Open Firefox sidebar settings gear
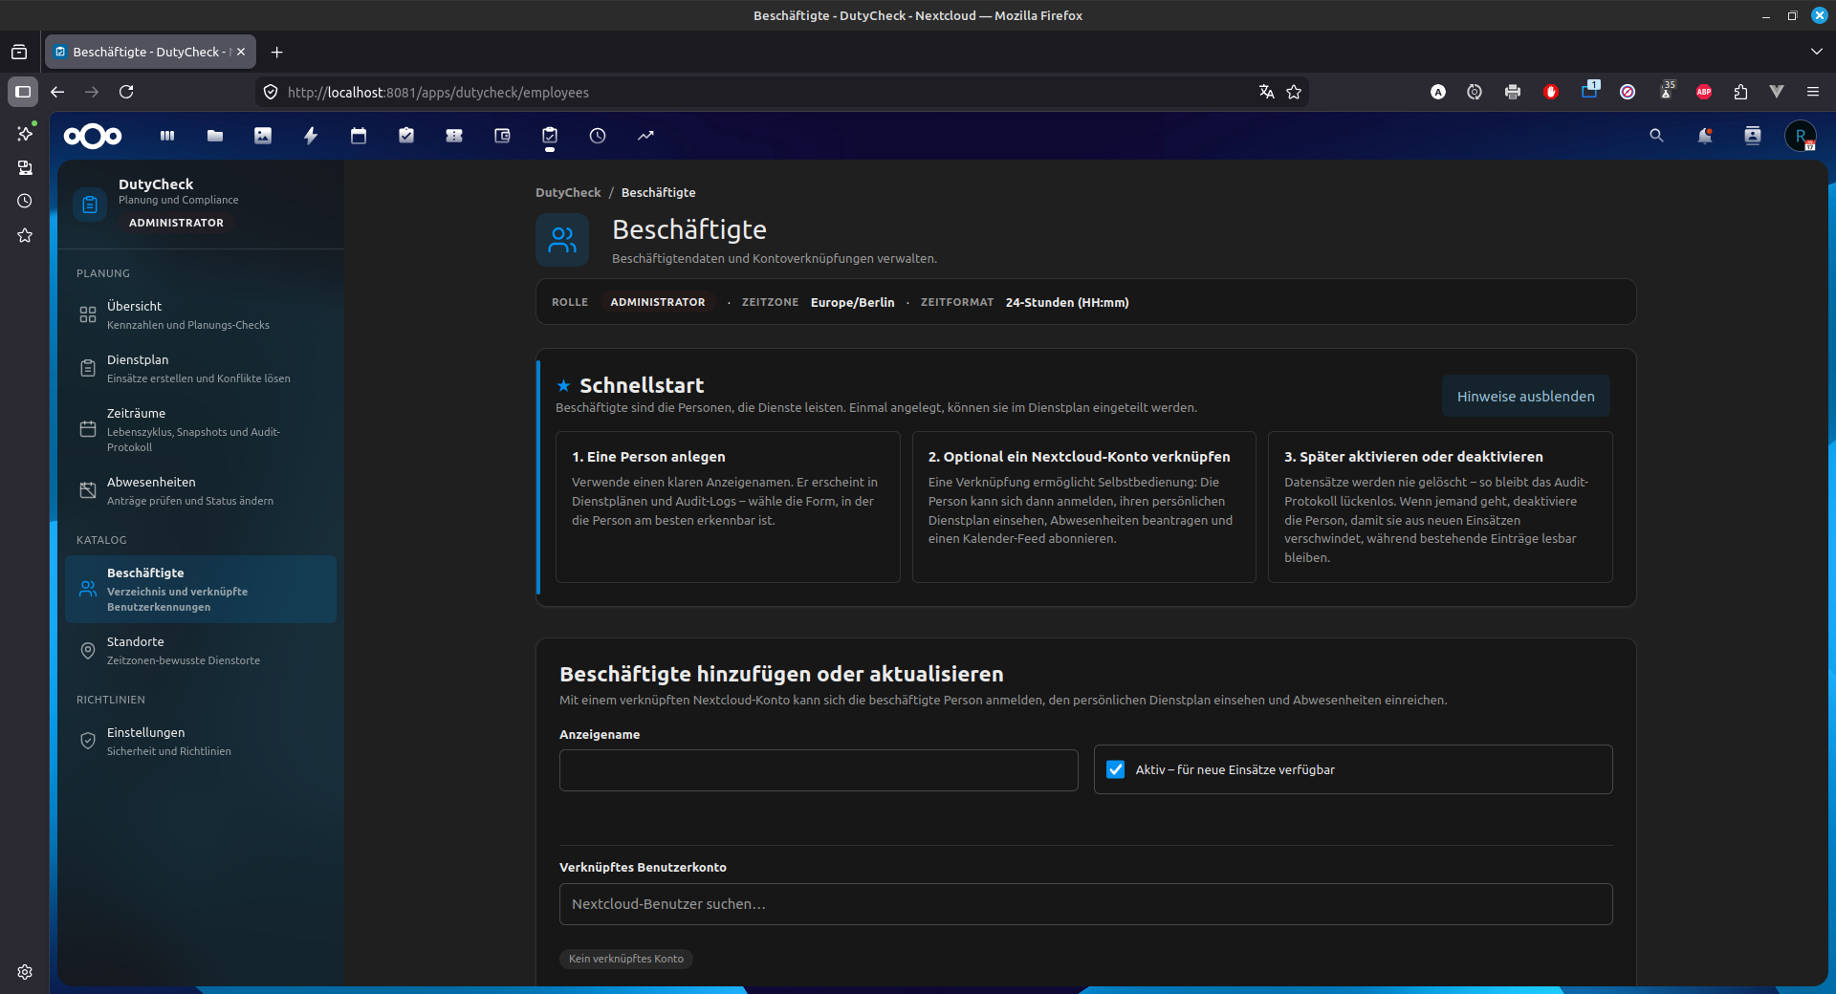Image resolution: width=1836 pixels, height=994 pixels. point(25,972)
